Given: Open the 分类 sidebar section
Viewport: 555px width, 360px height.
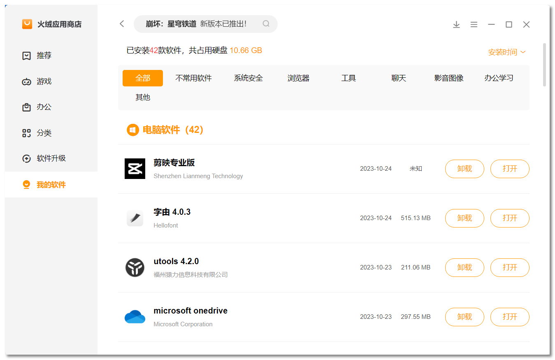Looking at the screenshot, I should tap(44, 133).
